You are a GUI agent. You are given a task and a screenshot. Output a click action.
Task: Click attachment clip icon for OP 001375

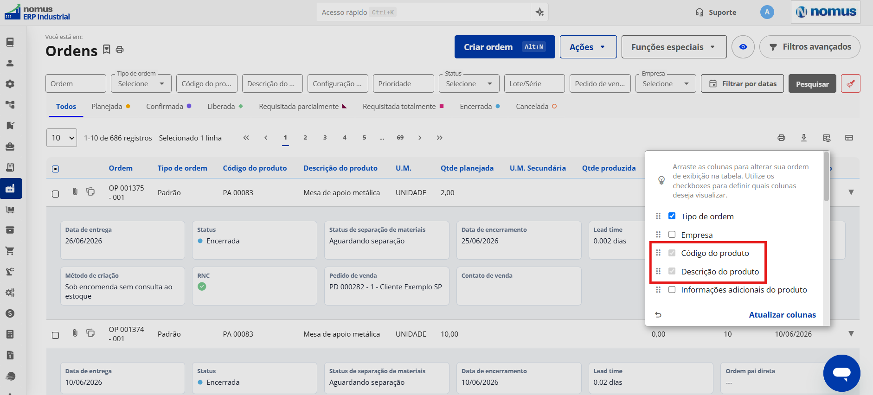(x=75, y=191)
